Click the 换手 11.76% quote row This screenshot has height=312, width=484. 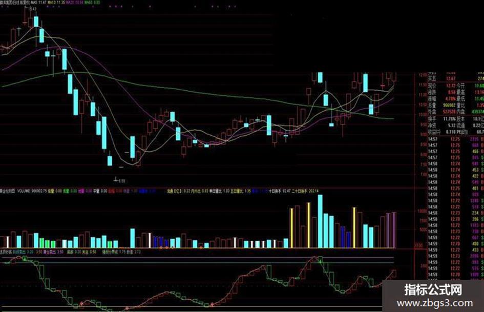click(x=441, y=119)
